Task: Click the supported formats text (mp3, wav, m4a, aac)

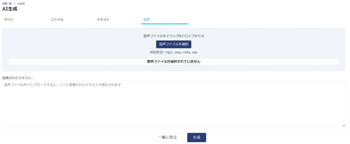Action: coord(174,52)
